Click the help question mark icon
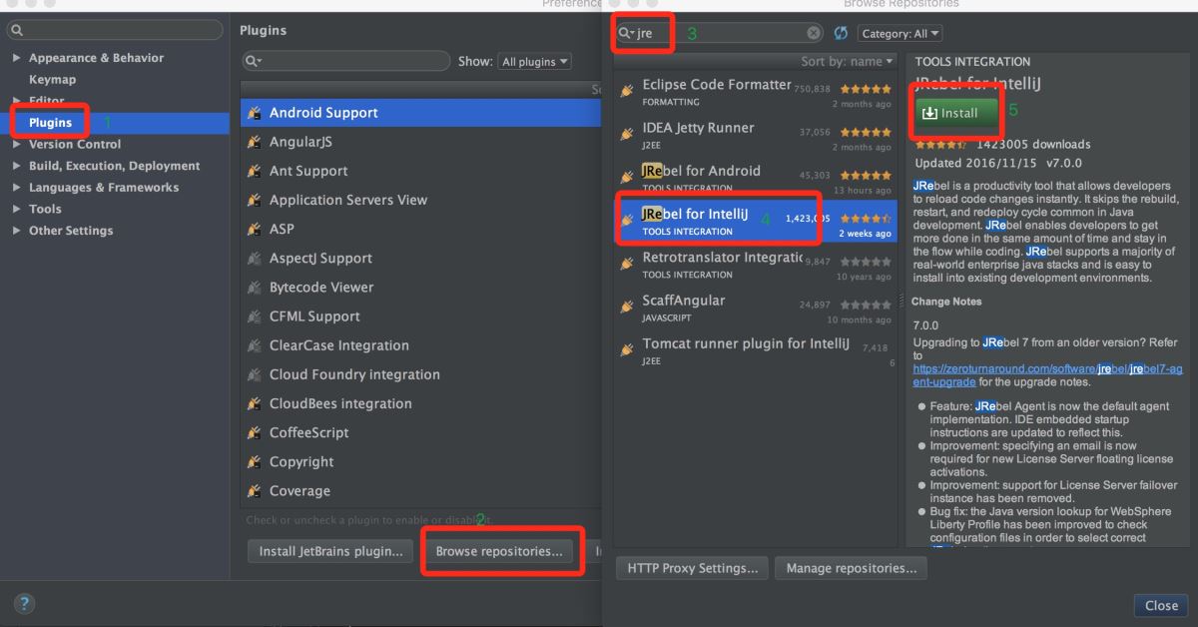The height and width of the screenshot is (627, 1198). [24, 603]
